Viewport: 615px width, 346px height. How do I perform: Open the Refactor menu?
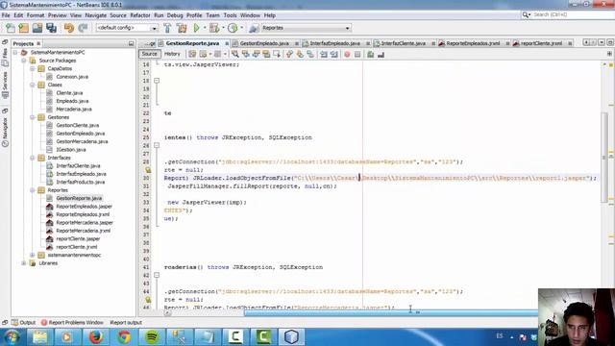click(140, 15)
